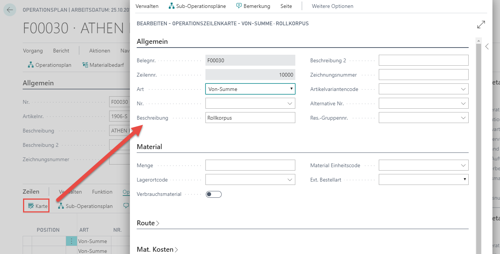Open the Artikelvariantencode dropdown
This screenshot has width=500, height=254.
coord(424,89)
